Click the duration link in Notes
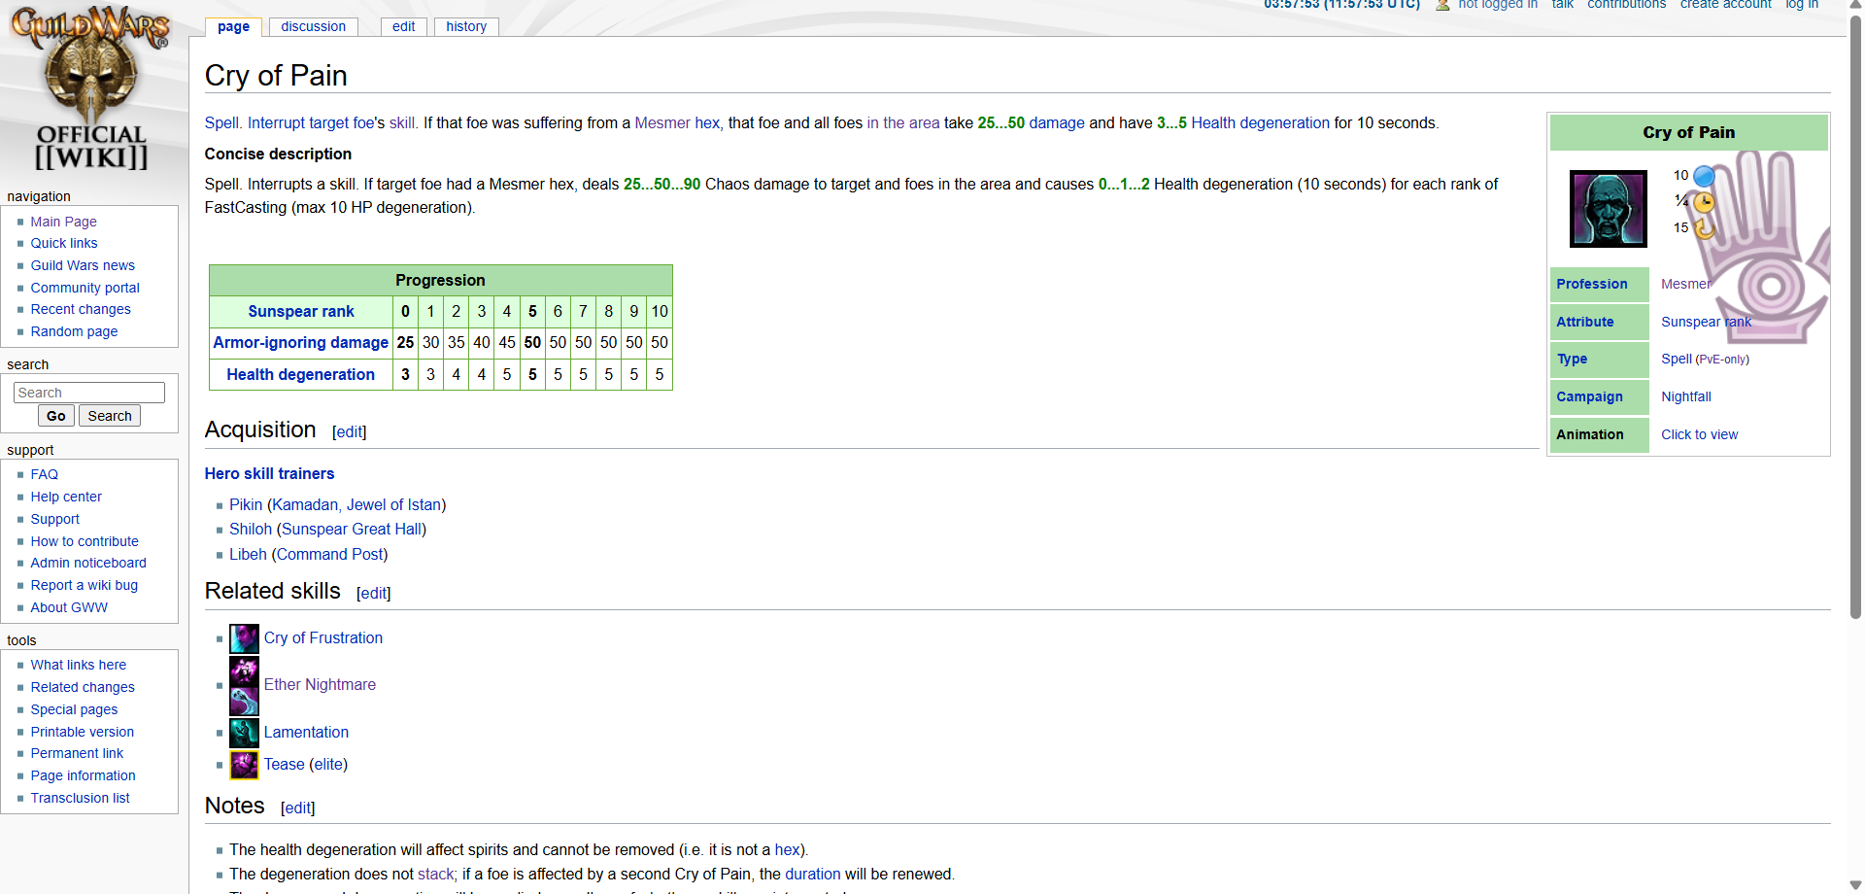1865x894 pixels. (813, 874)
